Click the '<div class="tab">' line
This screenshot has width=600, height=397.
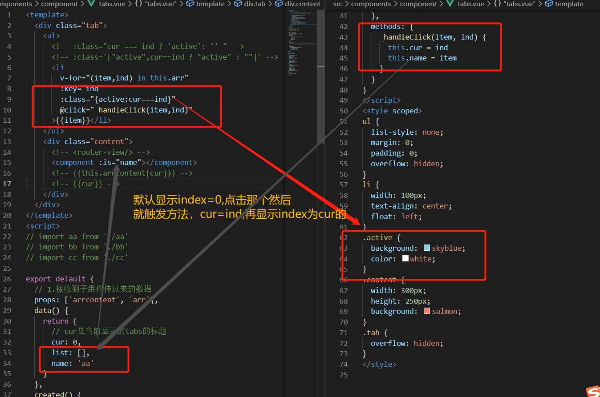[x=71, y=25]
